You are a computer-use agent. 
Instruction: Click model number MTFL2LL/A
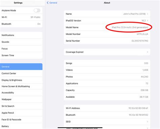point(142,34)
